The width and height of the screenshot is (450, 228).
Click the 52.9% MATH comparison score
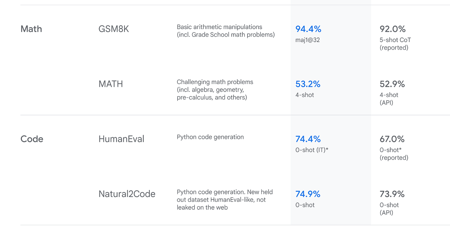point(392,84)
